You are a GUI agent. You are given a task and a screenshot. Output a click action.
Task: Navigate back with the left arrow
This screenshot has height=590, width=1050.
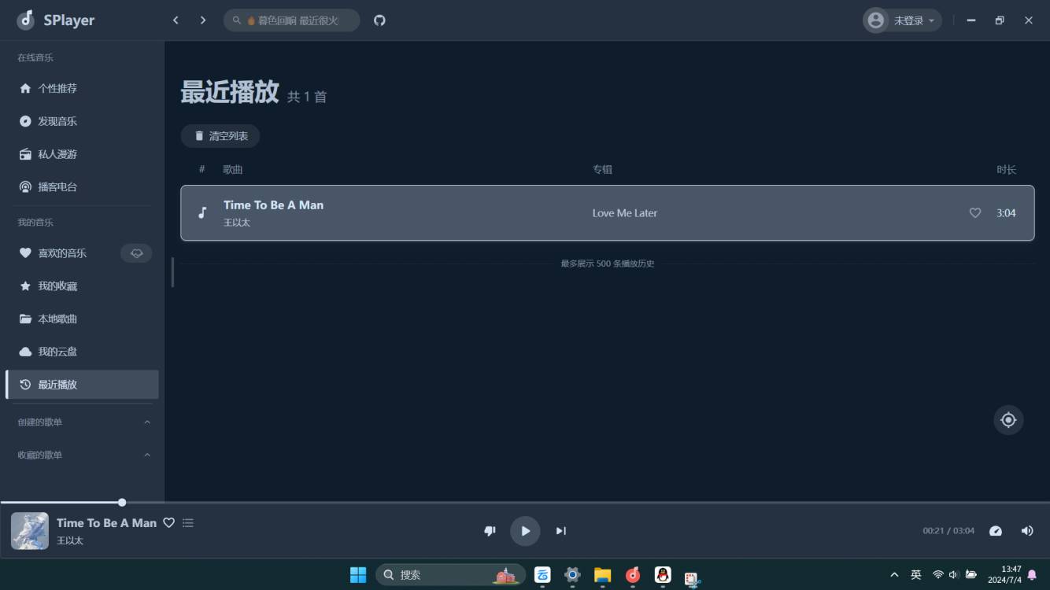[176, 20]
